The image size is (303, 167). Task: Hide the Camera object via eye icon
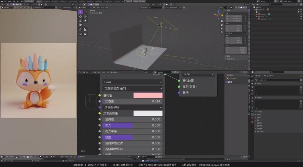pyautogui.click(x=301, y=14)
